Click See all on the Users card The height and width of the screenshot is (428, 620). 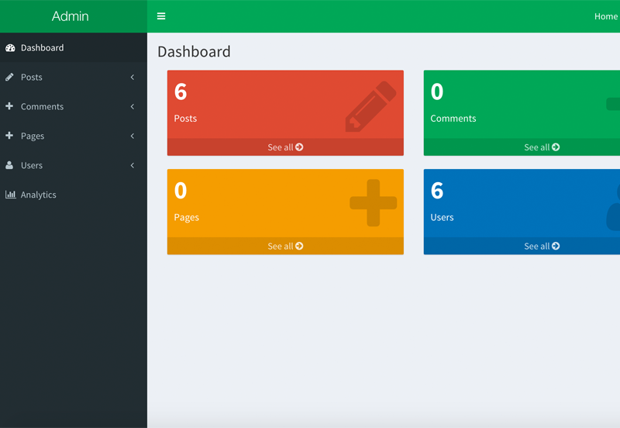click(x=522, y=246)
